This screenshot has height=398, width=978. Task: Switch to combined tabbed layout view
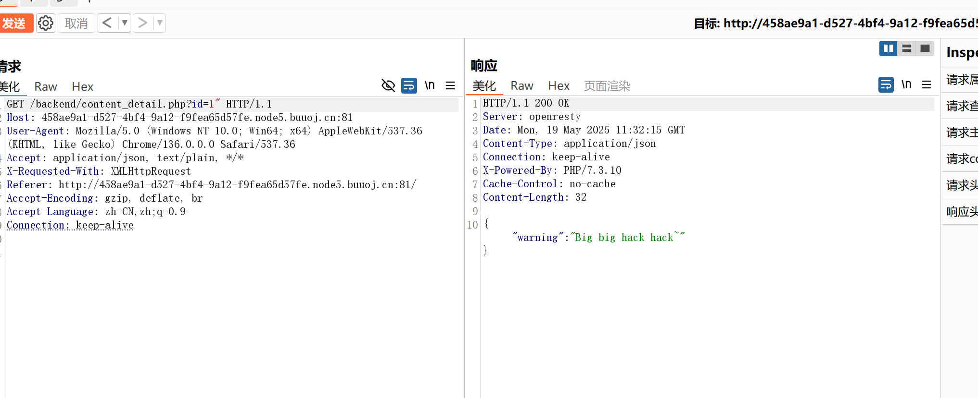pyautogui.click(x=925, y=48)
